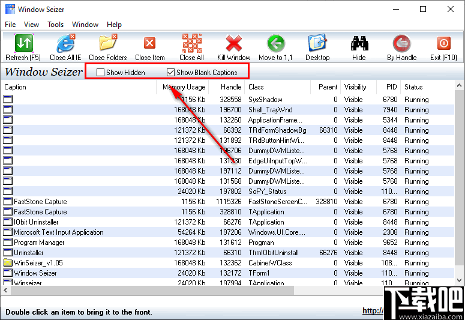Select the window icon beside IObit Uninstaller
465x320 pixels.
(x=8, y=222)
